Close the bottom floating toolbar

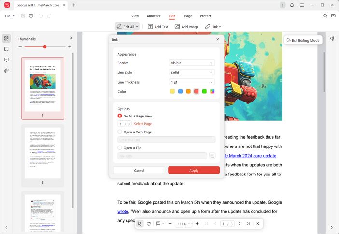pos(258,224)
